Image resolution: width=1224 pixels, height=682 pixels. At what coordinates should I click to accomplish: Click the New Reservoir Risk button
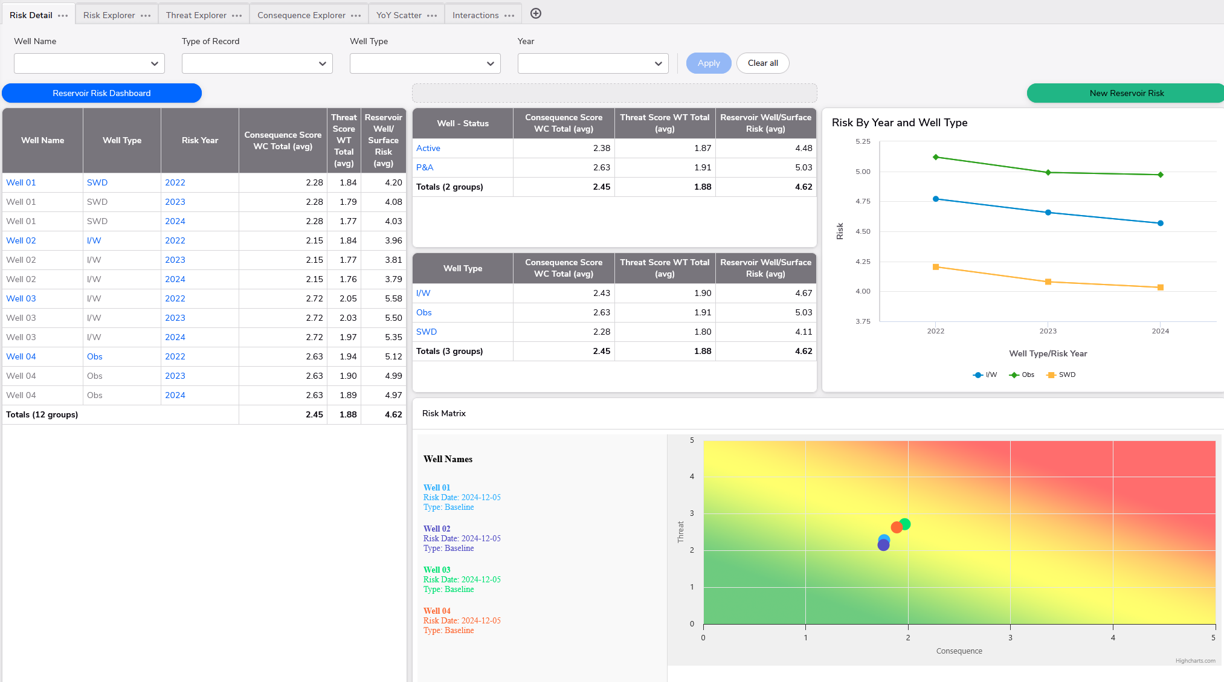1126,93
